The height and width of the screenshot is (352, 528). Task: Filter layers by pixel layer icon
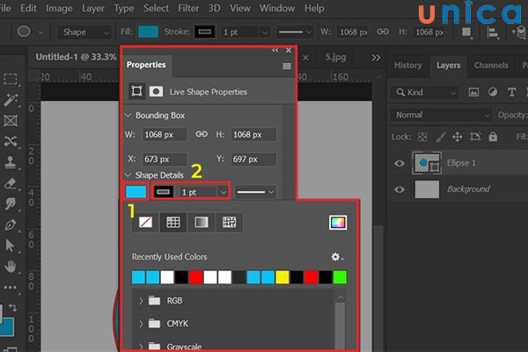point(473,92)
